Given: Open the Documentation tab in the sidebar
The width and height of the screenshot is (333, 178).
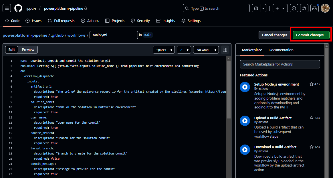Looking at the screenshot, I should [x=281, y=50].
